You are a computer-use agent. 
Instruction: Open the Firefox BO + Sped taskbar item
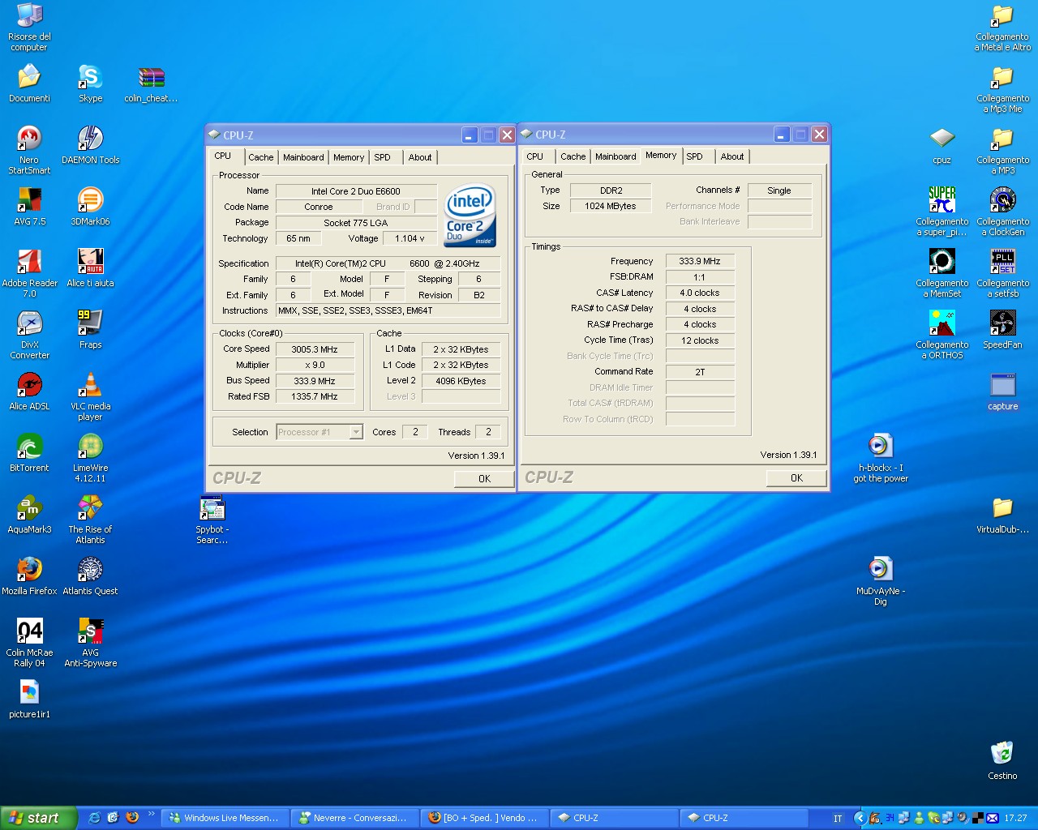coord(486,818)
